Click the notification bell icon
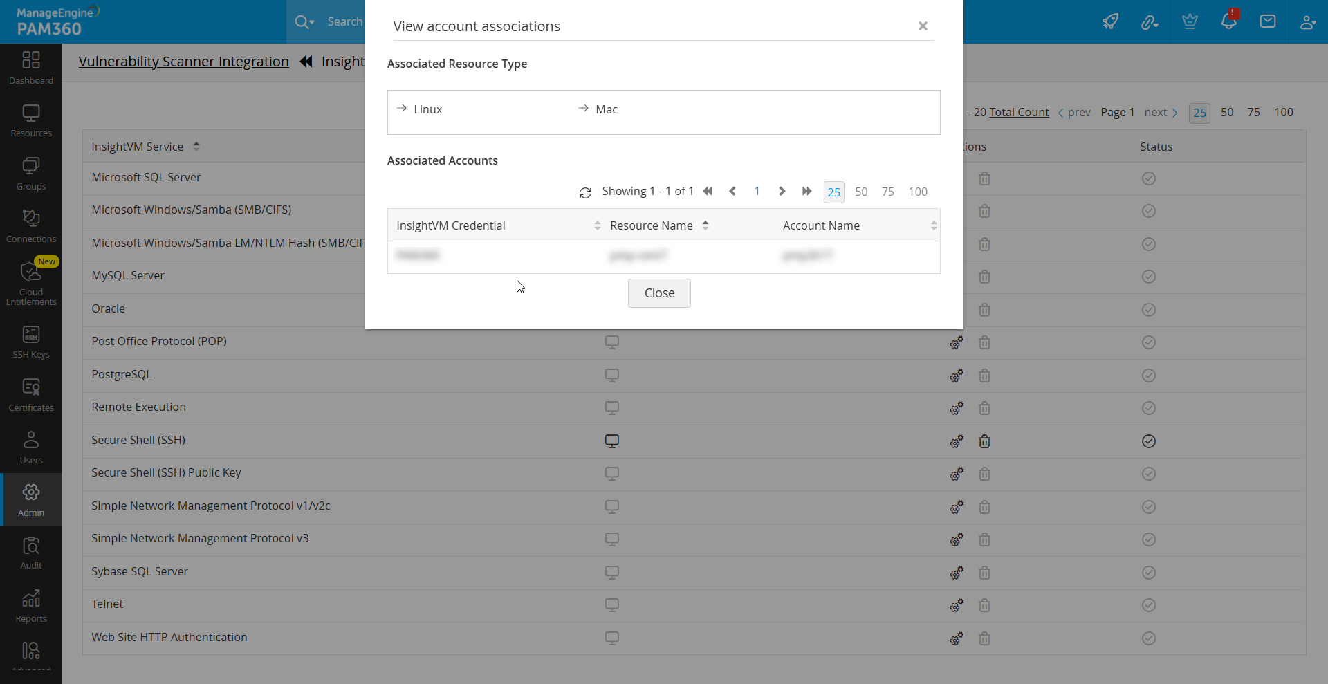This screenshot has height=684, width=1328. tap(1229, 21)
